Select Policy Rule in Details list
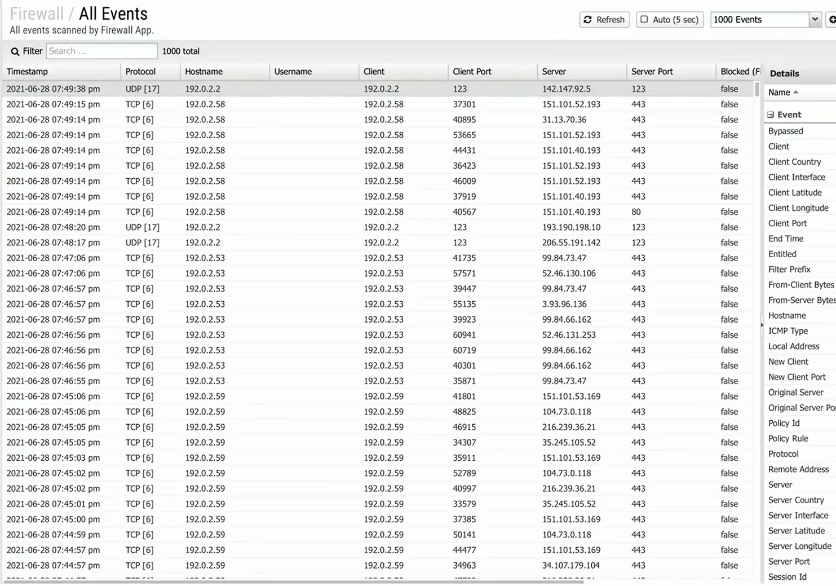This screenshot has height=586, width=836. click(x=788, y=439)
